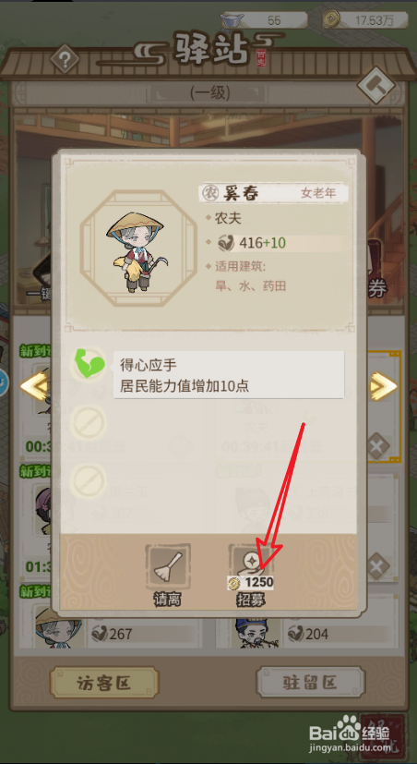
Task: Dismiss the top visitor with X
Action: [377, 446]
